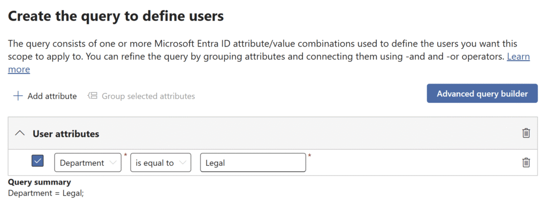Click the plus icon beside Add attribute
The height and width of the screenshot is (206, 548).
18,96
